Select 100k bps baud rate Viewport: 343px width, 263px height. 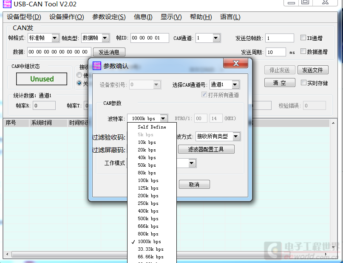[152, 181]
